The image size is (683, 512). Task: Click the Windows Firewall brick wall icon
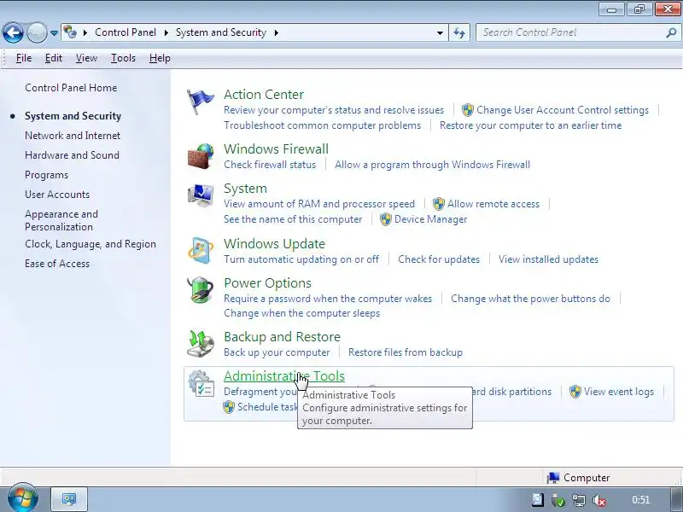pyautogui.click(x=201, y=156)
